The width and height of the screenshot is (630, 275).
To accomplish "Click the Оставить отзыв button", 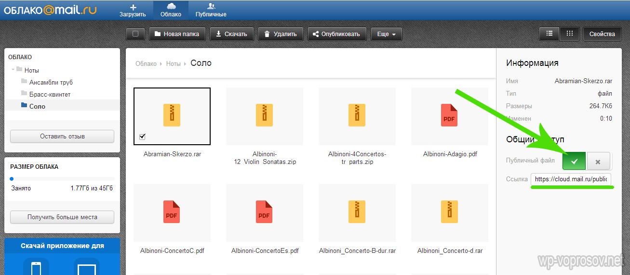I will pos(62,136).
